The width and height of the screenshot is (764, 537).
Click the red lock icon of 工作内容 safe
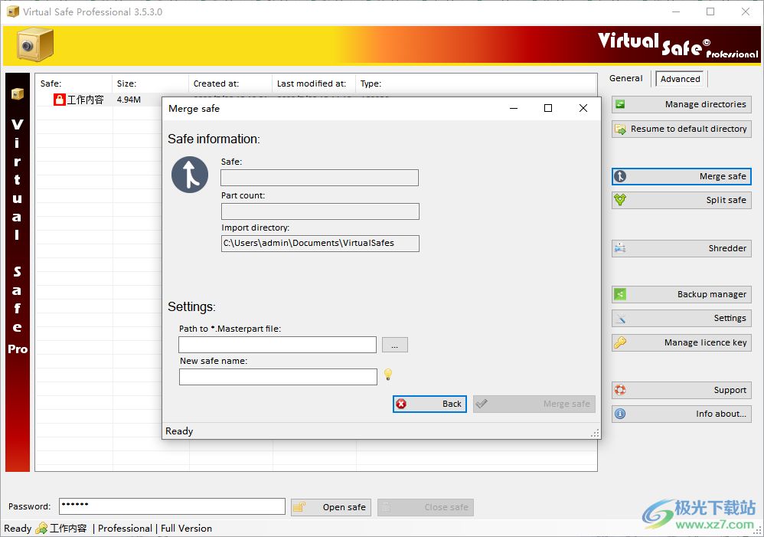[60, 100]
